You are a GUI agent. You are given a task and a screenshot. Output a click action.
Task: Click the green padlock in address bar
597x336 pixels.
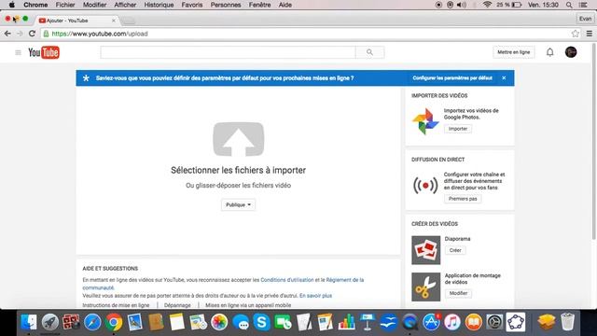point(46,34)
